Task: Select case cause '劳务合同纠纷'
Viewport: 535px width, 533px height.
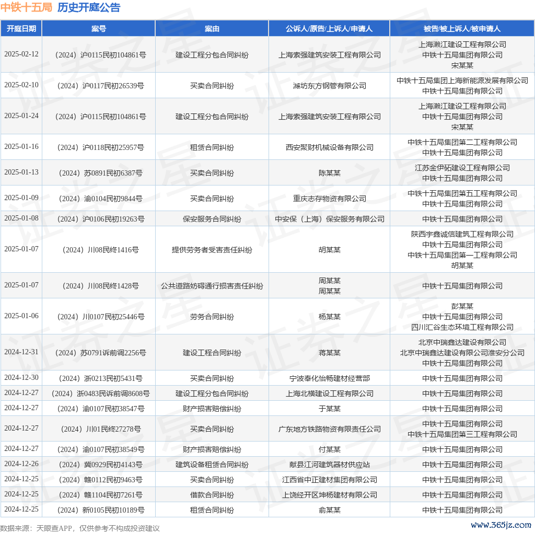Action: [x=212, y=317]
